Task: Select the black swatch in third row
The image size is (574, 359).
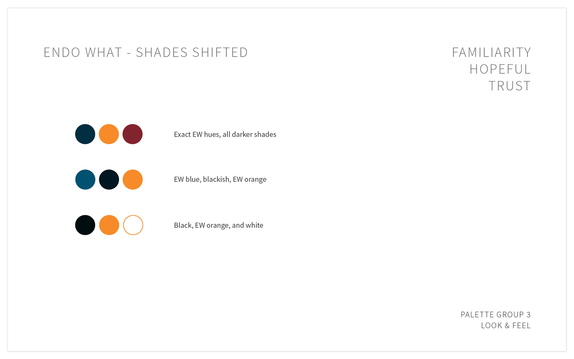Action: click(x=85, y=225)
